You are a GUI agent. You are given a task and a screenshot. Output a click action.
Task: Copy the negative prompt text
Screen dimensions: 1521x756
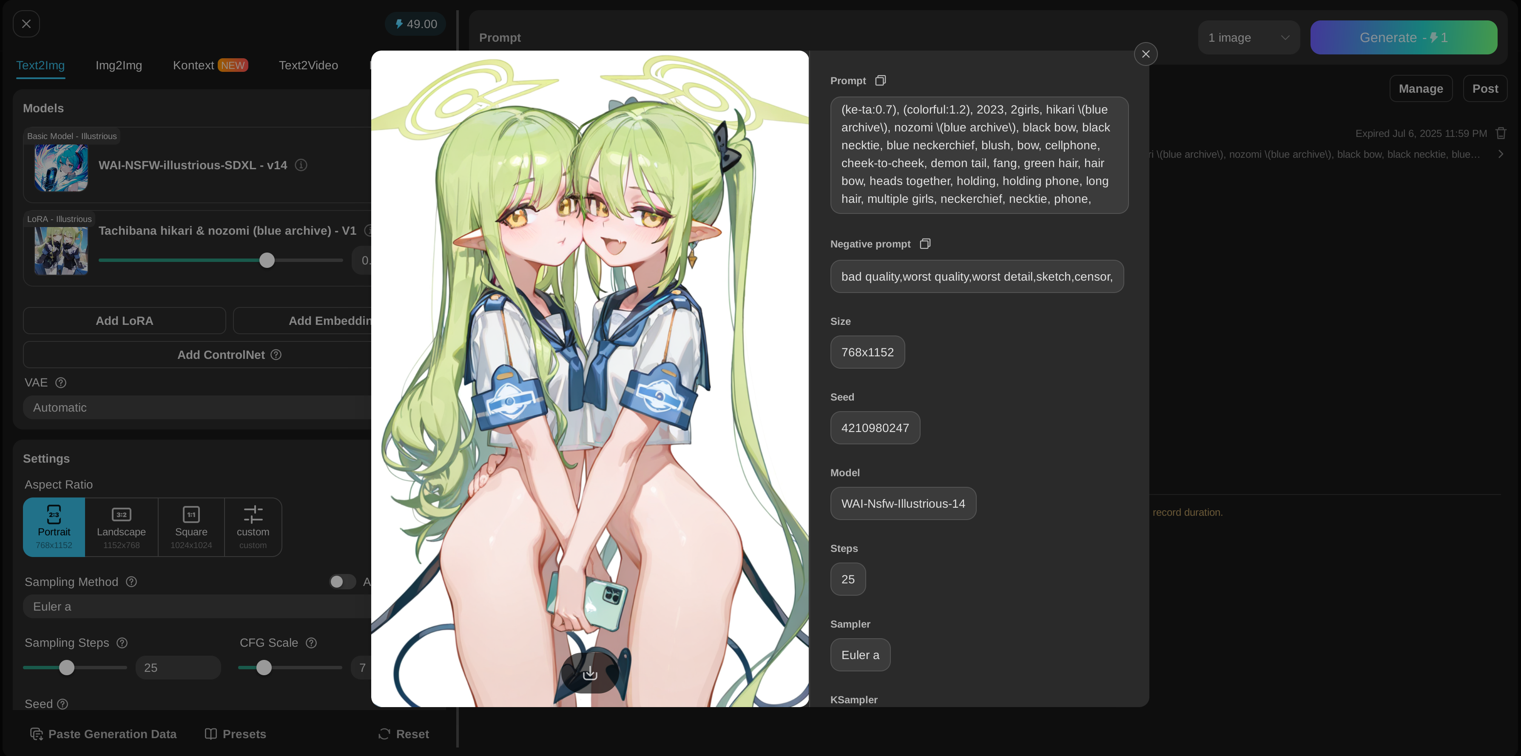click(x=925, y=244)
